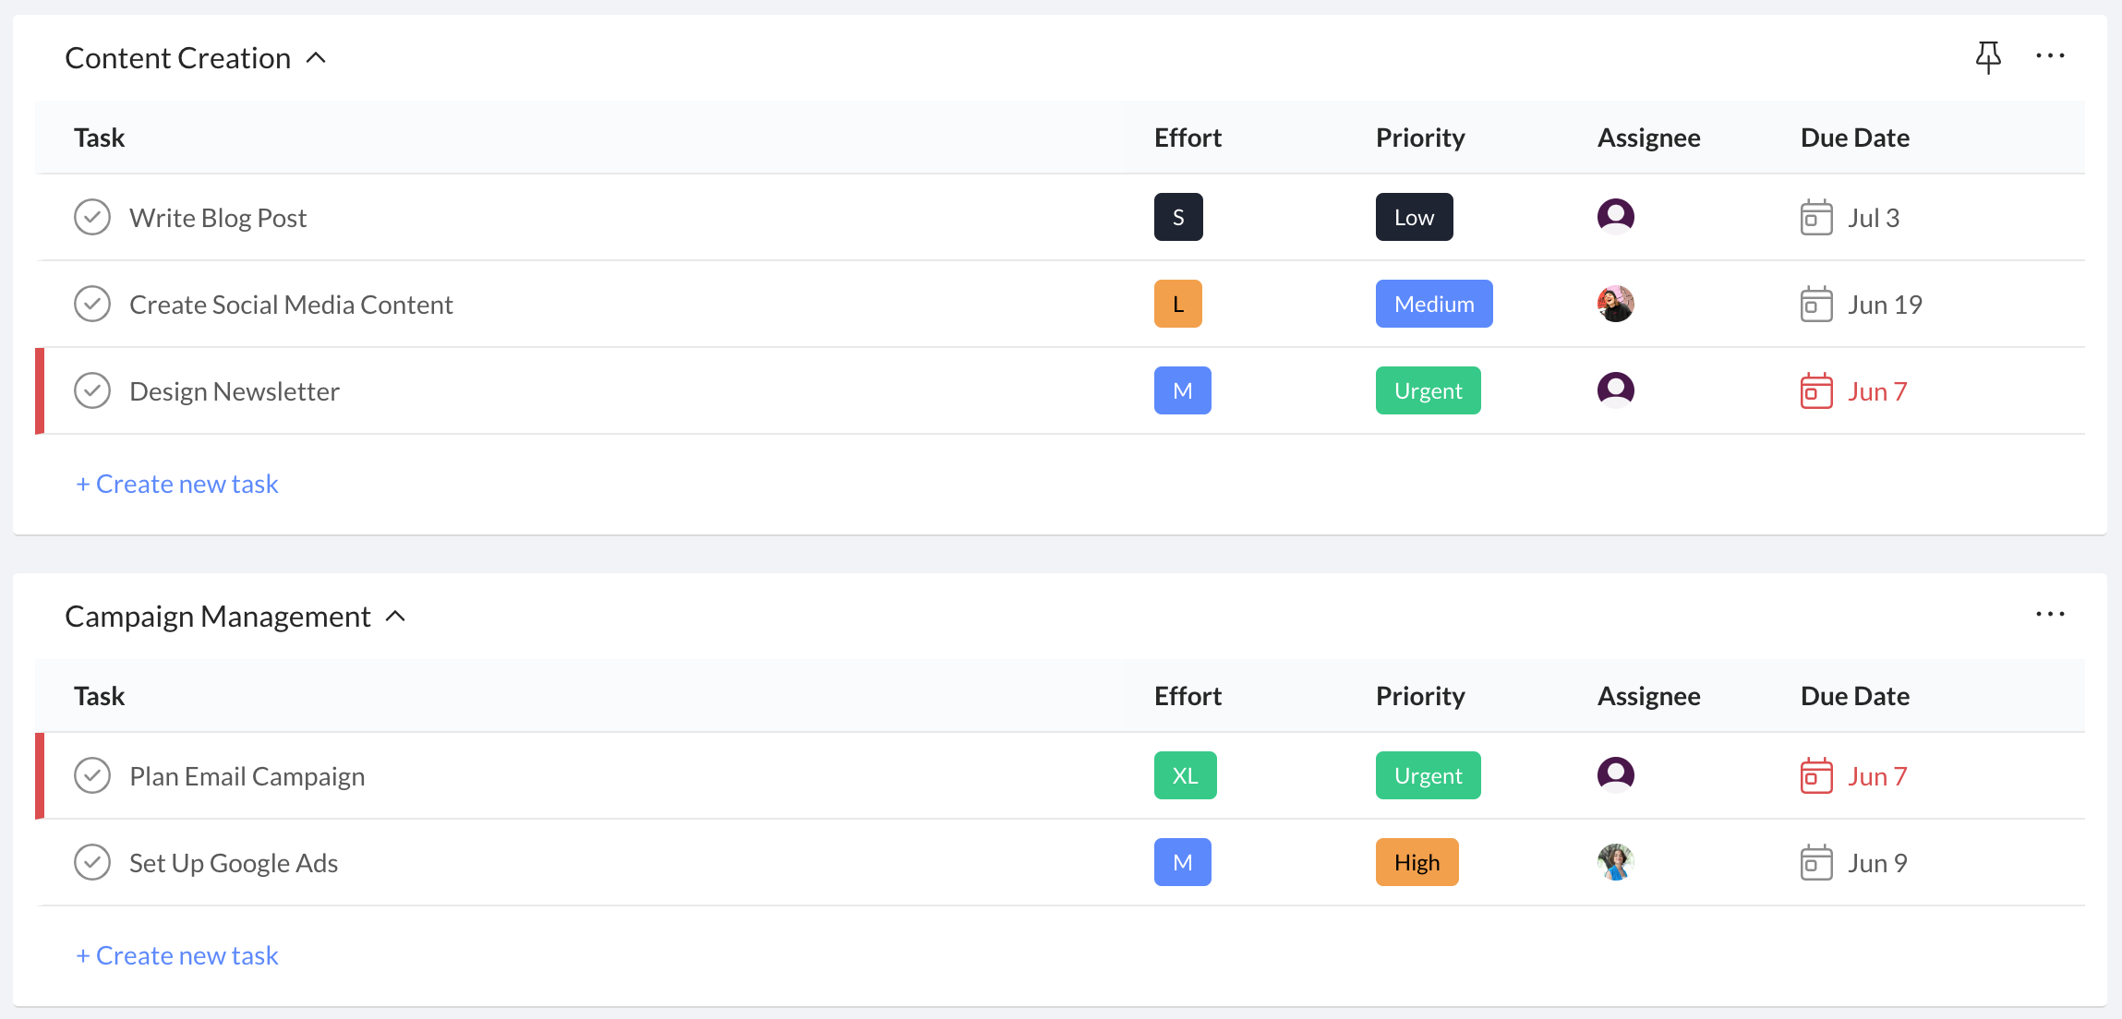Screen dimensions: 2122x1019
Task: Change the Urgent priority badge on Plan Email Campaign
Action: tap(1428, 775)
